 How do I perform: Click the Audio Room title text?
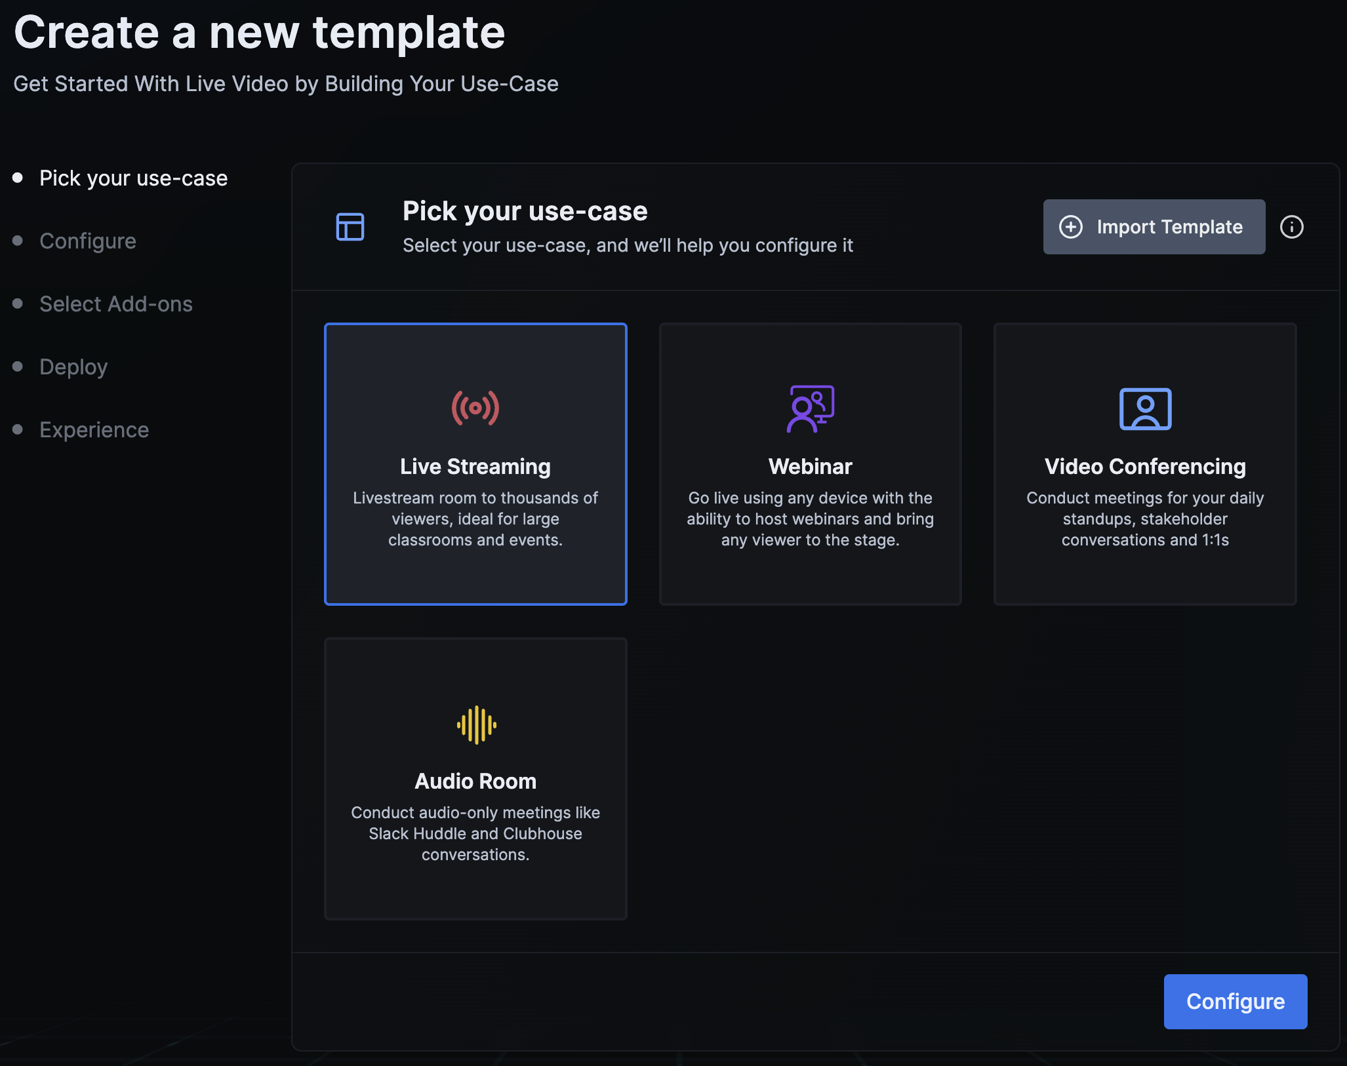click(x=475, y=781)
